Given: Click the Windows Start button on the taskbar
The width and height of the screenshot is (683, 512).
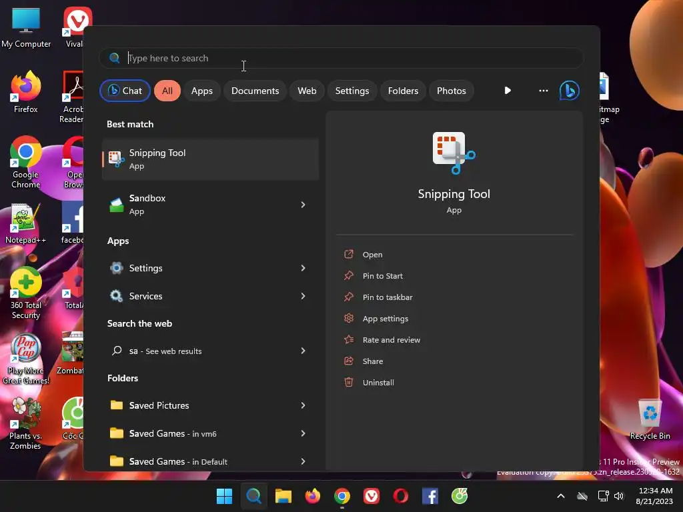Looking at the screenshot, I should point(224,496).
